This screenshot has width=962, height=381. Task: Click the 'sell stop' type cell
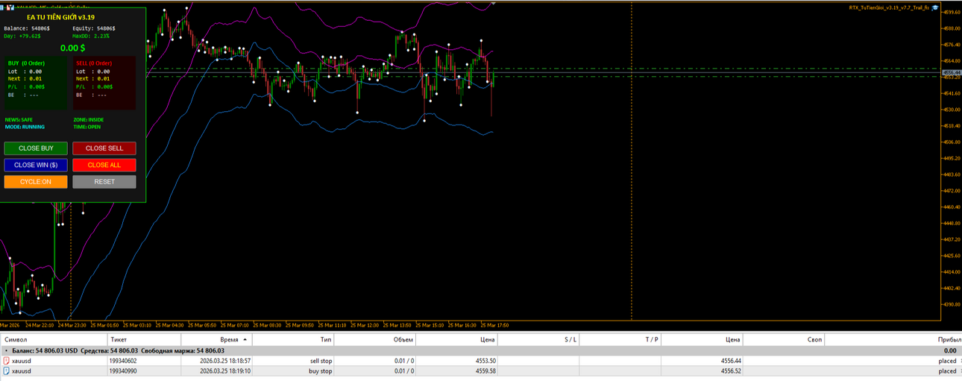(321, 361)
